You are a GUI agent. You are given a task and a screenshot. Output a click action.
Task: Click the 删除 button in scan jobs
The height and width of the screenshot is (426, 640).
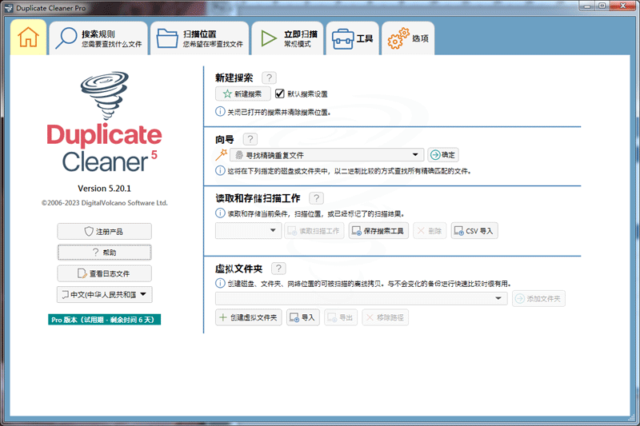(430, 231)
